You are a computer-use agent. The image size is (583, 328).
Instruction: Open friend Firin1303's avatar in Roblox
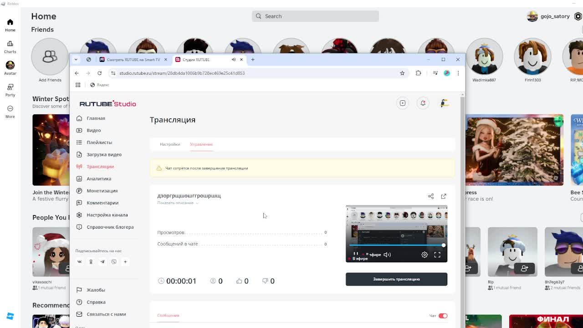532,56
